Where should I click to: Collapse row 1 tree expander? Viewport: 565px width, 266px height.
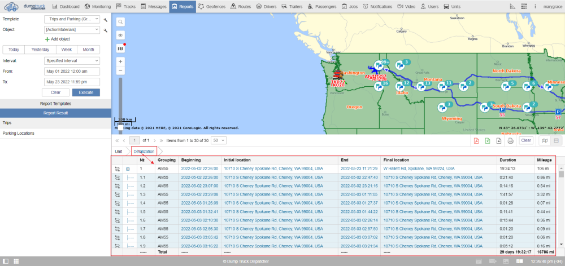click(128, 169)
